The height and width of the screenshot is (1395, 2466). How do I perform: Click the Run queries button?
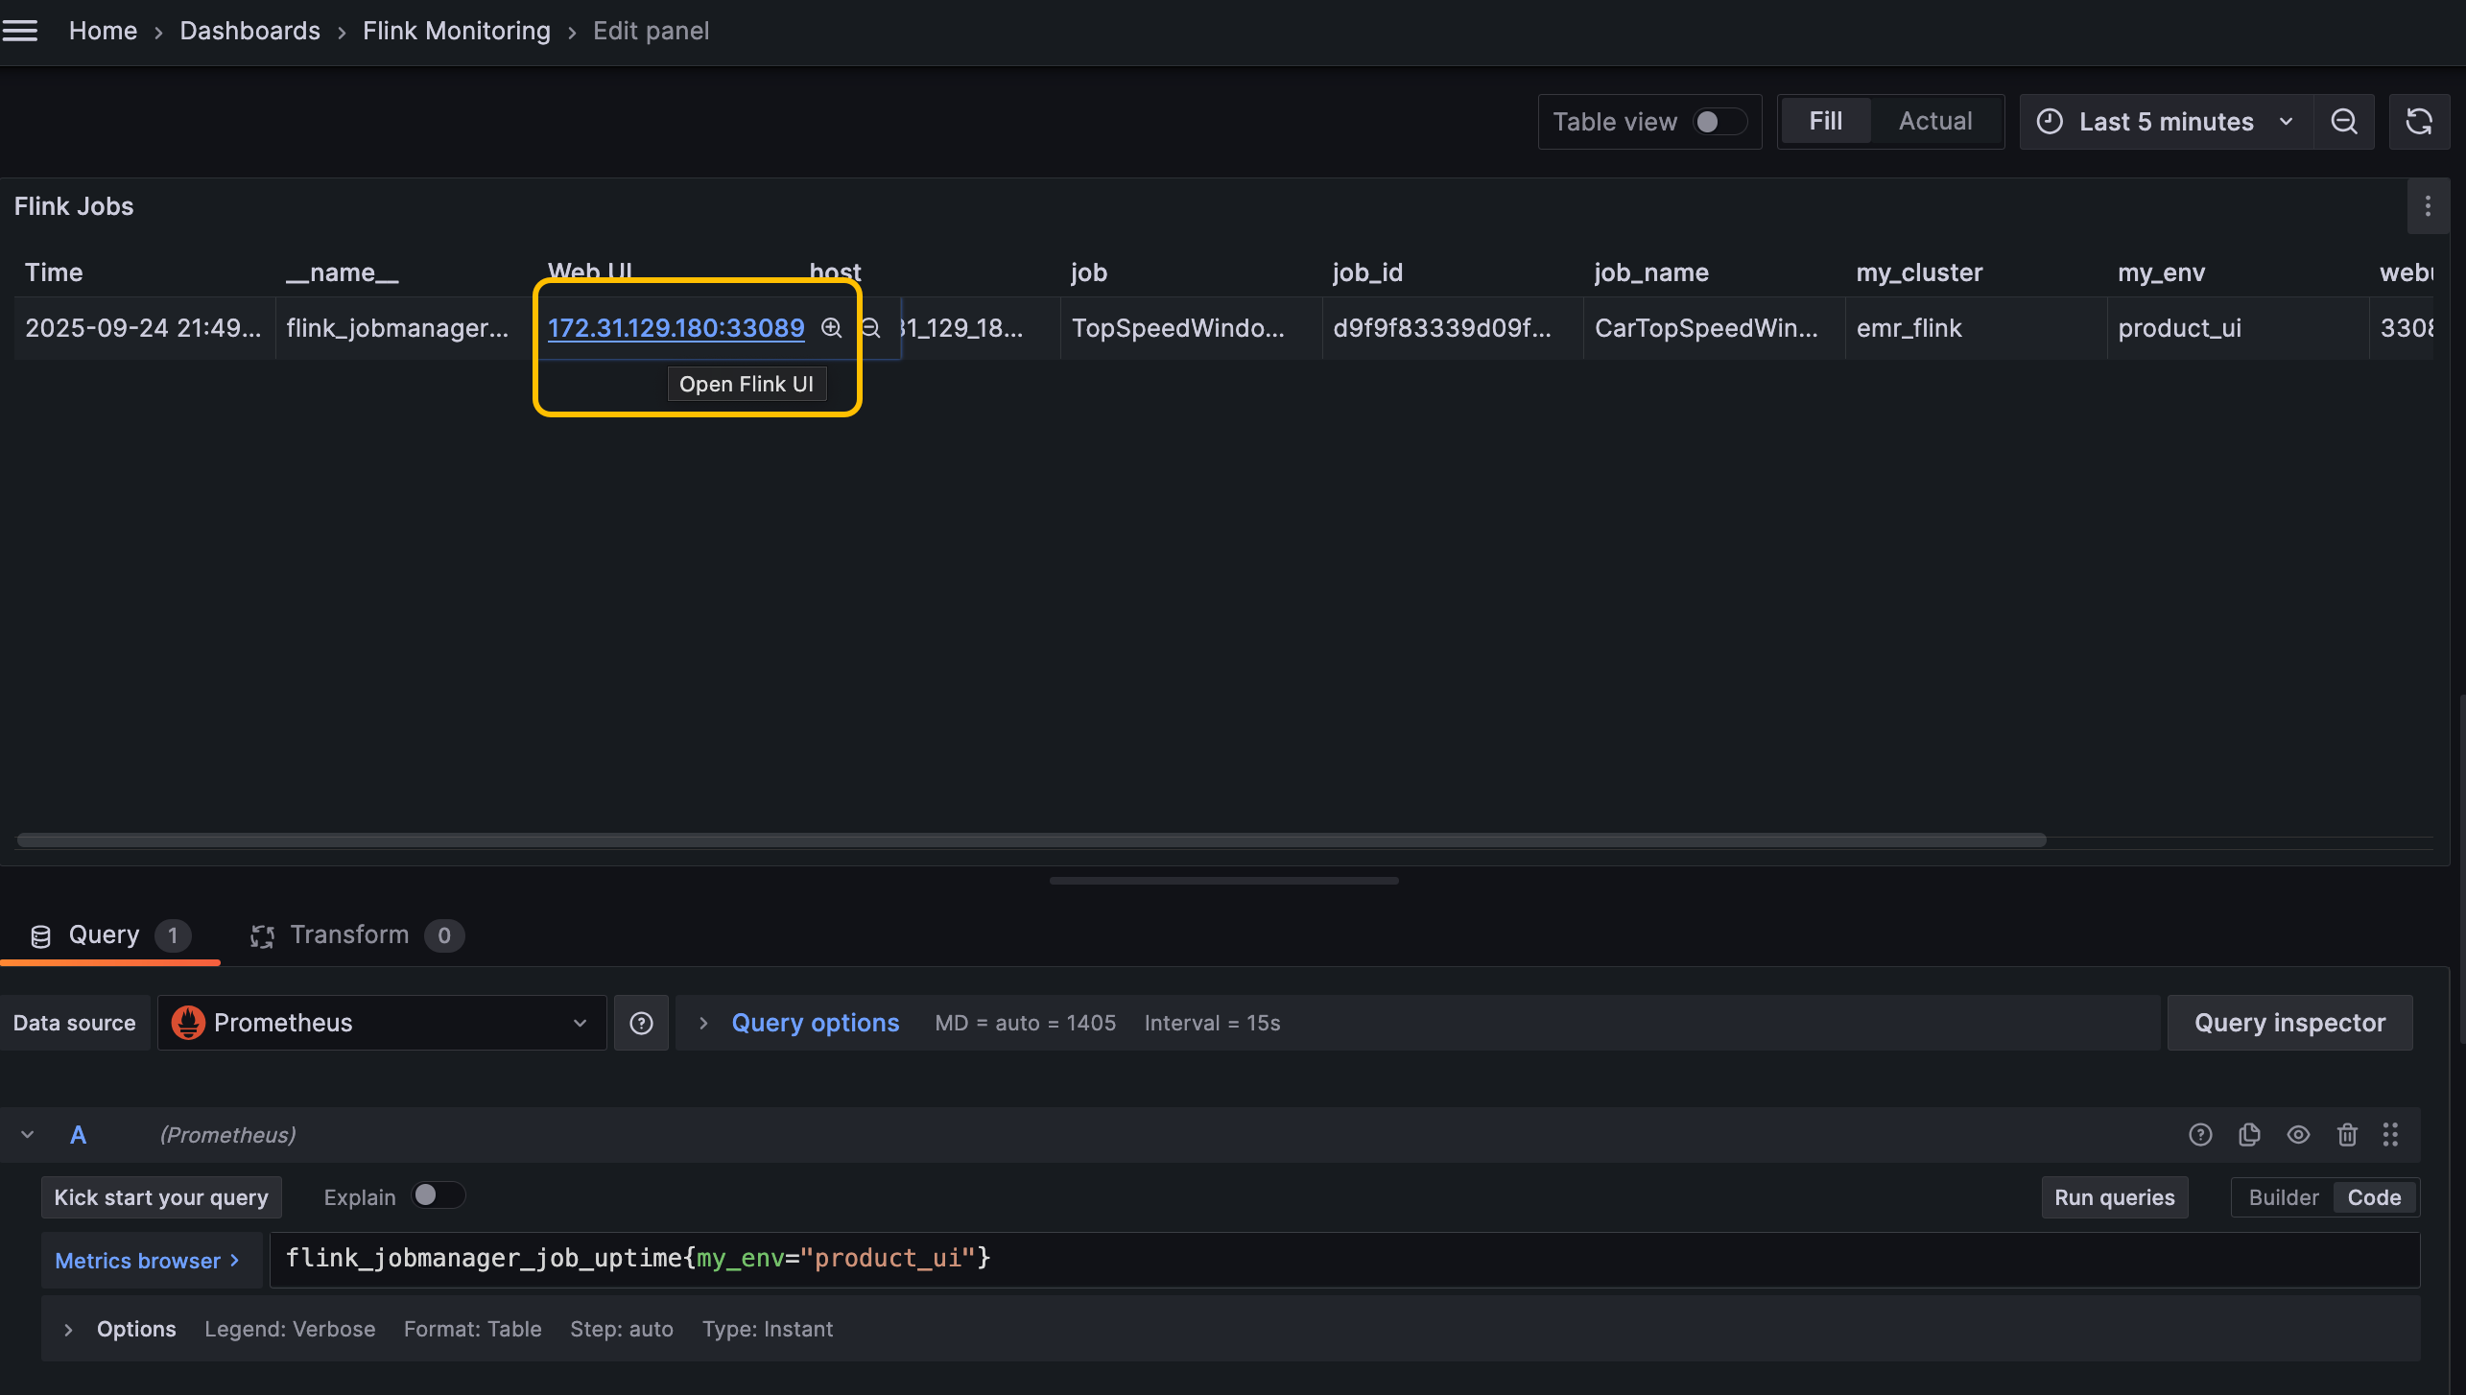point(2114,1197)
